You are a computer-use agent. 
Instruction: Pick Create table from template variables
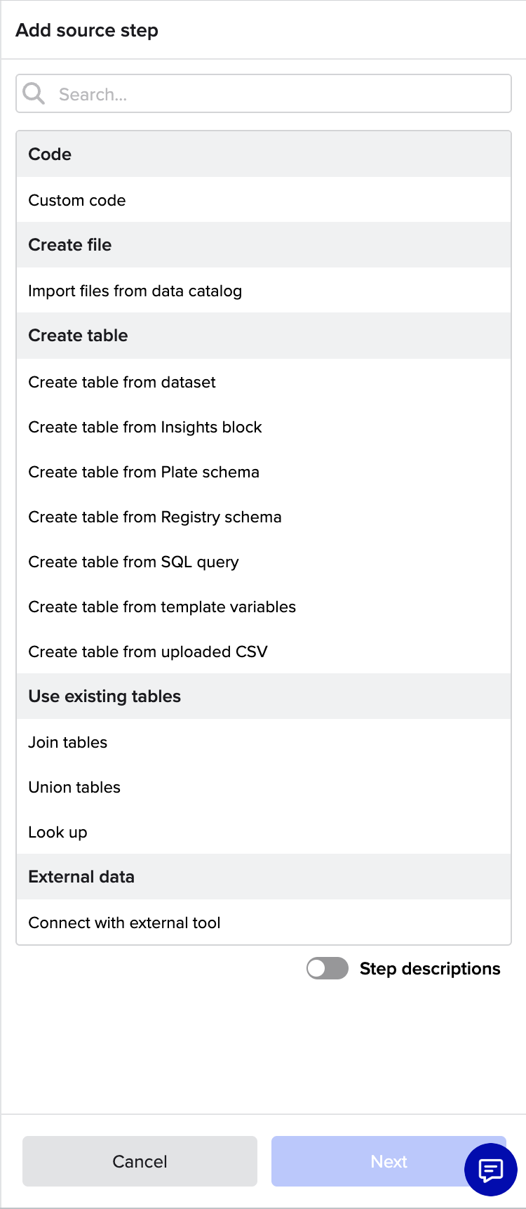264,607
